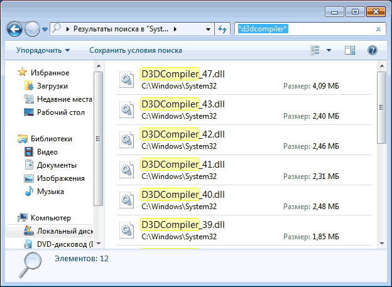Click size 1,85 МБ value
Screen dimensions: 392x287
click(x=326, y=237)
